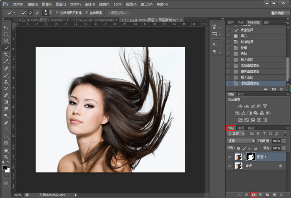Toggle history source box beside 快速选择
291x198 pixels.
[229, 30]
